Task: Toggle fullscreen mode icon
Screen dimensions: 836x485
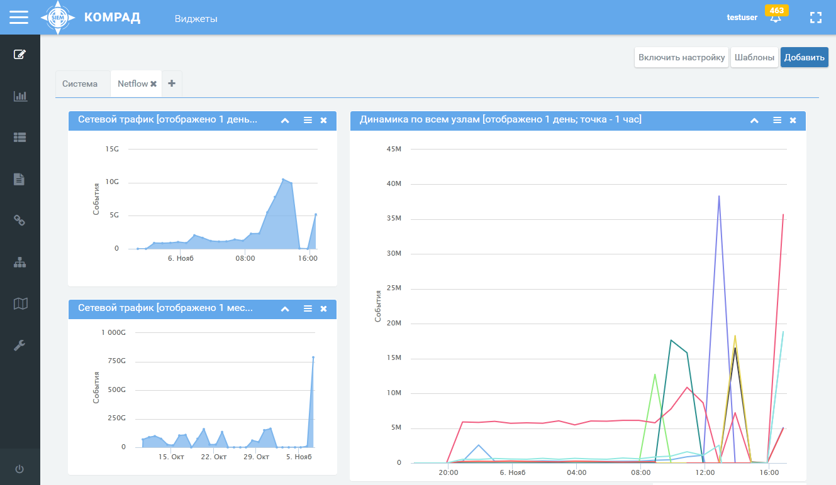Action: click(816, 18)
